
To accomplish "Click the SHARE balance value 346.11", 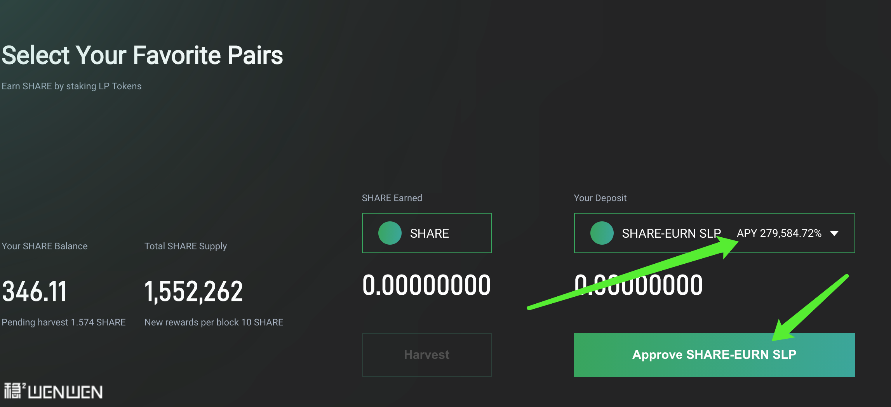I will 34,291.
